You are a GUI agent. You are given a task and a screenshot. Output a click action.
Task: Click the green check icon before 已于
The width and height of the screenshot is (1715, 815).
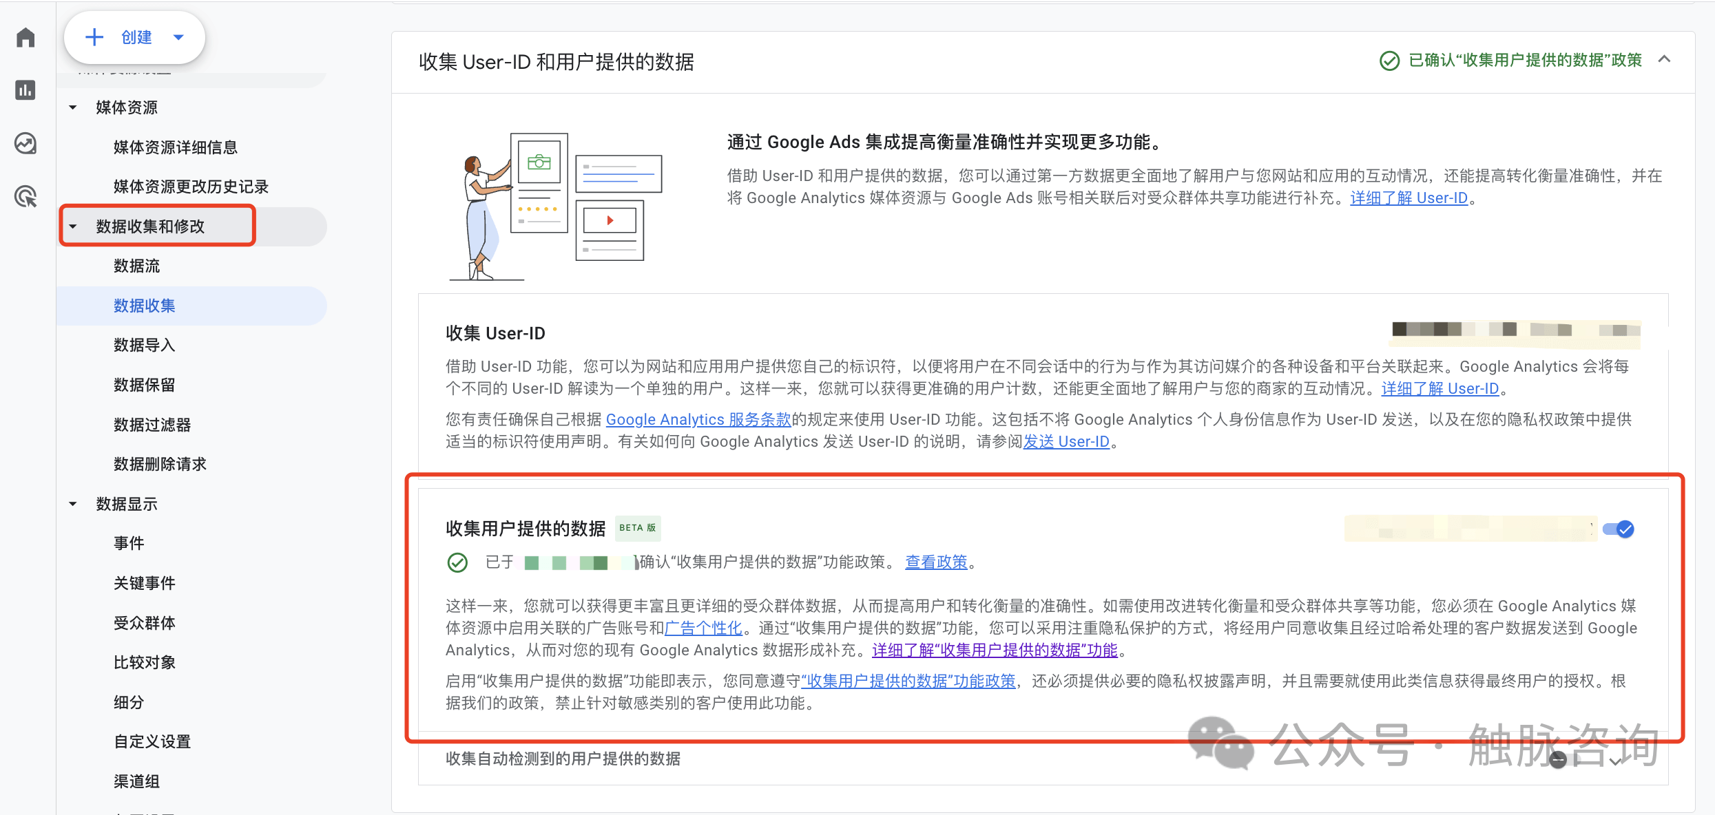[x=457, y=562]
